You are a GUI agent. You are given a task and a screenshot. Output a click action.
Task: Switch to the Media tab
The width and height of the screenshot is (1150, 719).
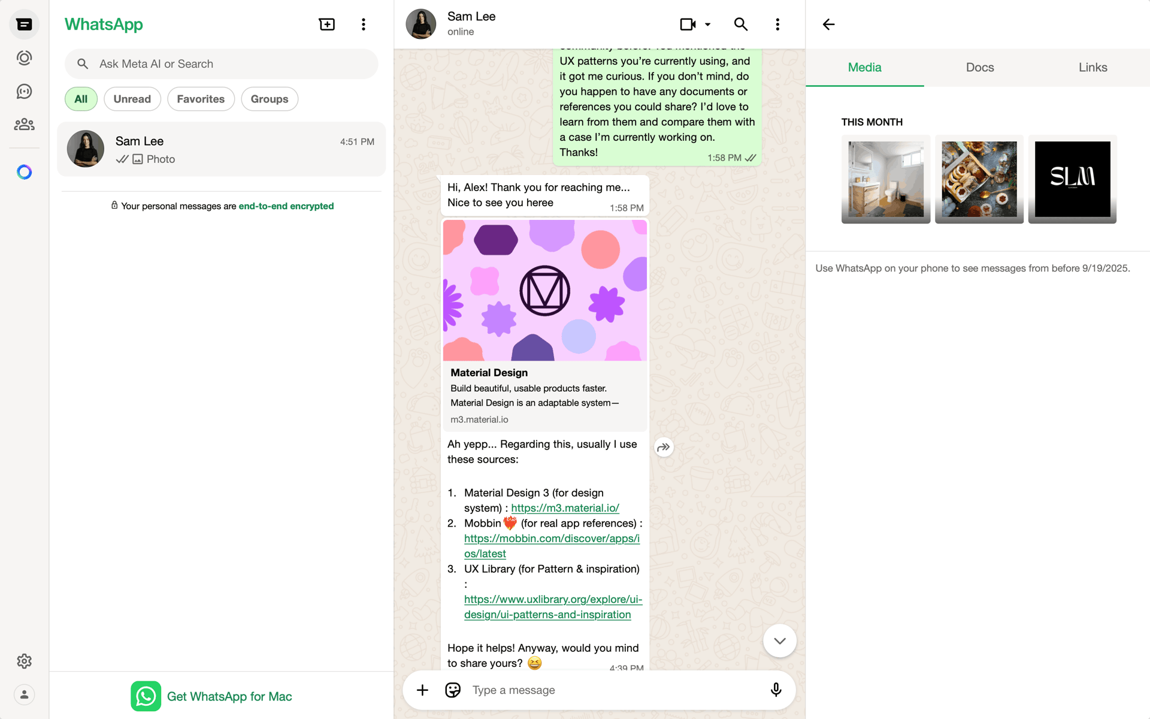pyautogui.click(x=864, y=68)
